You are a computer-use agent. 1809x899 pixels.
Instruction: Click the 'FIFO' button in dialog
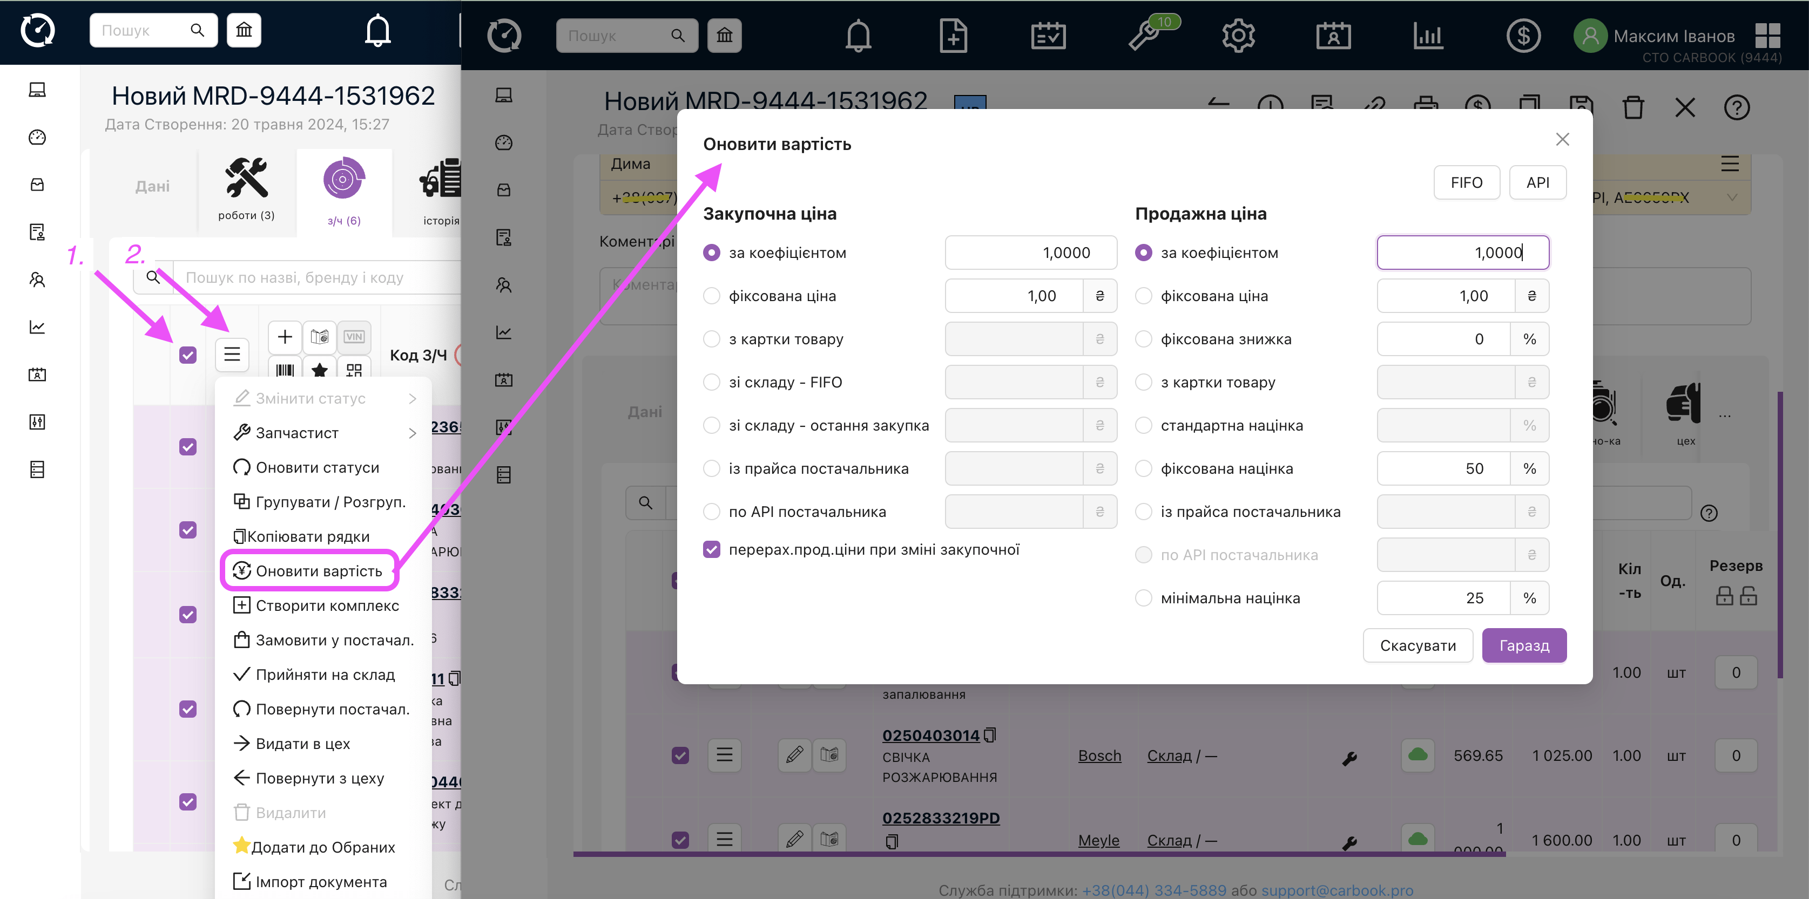click(1466, 182)
